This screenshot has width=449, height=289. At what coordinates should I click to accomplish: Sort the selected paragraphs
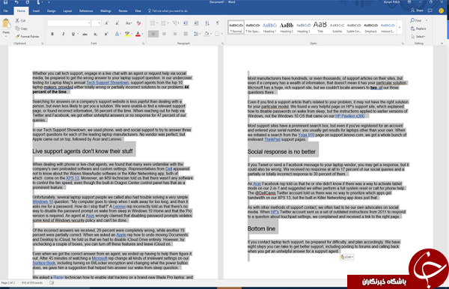click(207, 23)
